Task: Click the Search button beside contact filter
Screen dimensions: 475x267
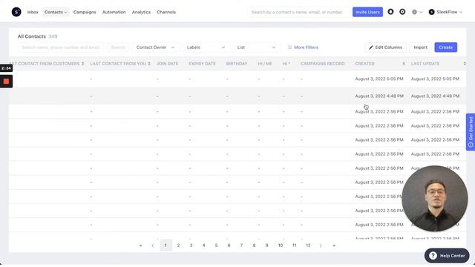Action: [118, 47]
